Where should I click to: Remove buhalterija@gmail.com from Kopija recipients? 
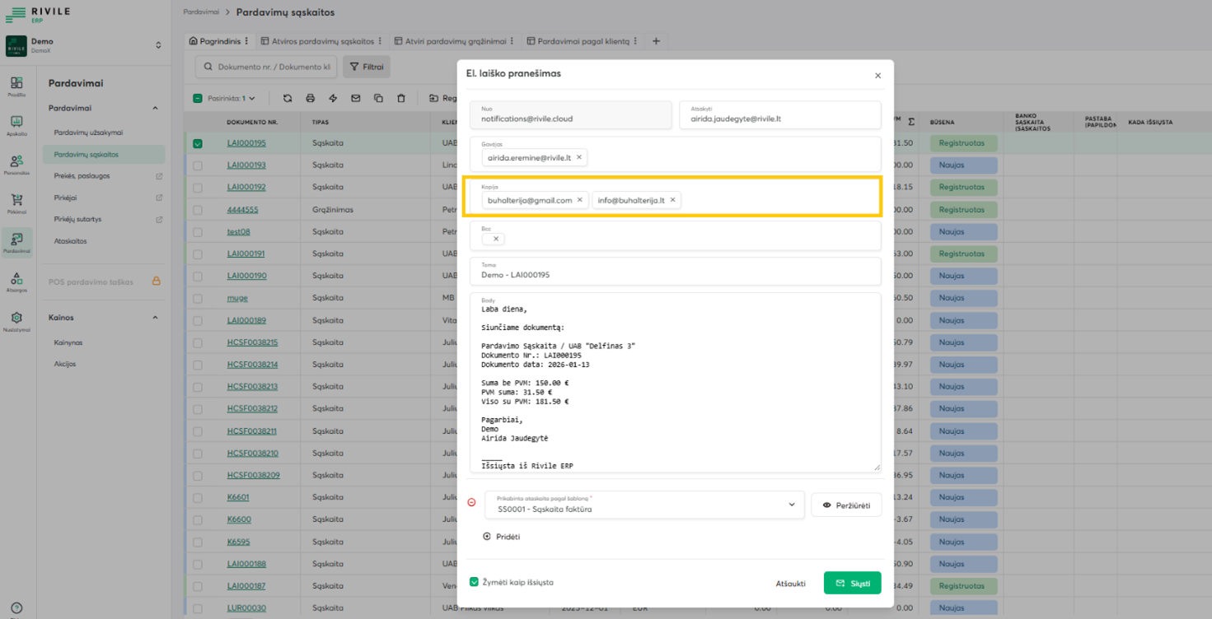tap(580, 200)
